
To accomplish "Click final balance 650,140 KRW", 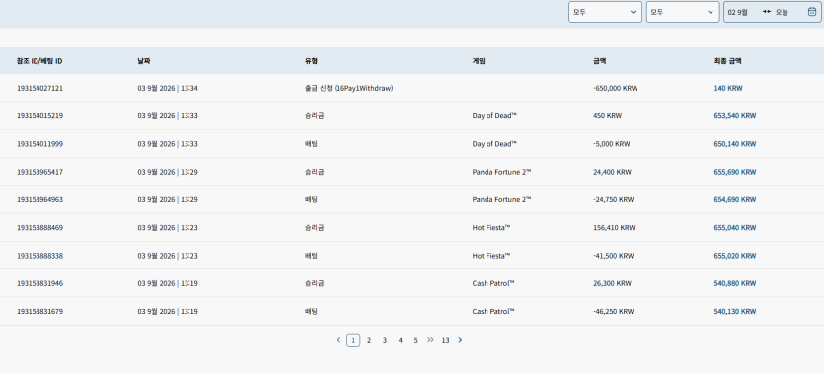I will pos(734,144).
